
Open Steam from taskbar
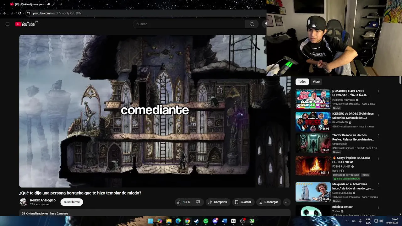197,221
